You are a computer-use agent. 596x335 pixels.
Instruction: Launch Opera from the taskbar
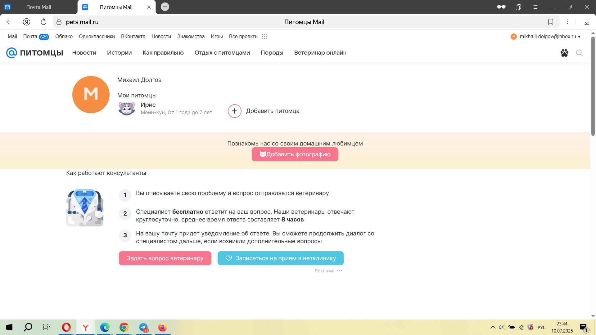click(66, 327)
